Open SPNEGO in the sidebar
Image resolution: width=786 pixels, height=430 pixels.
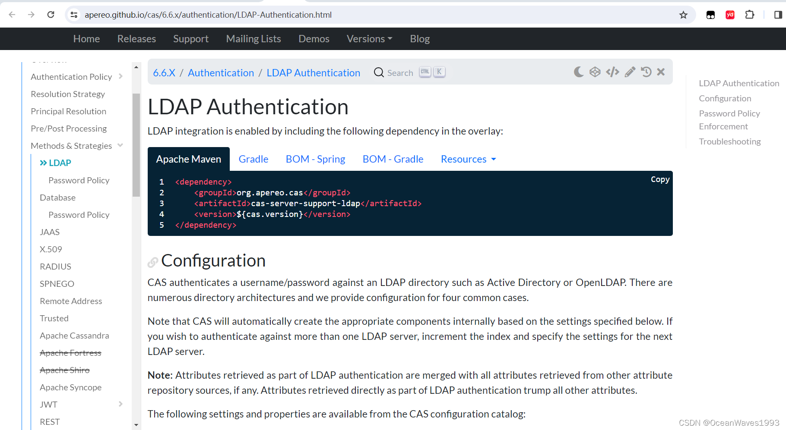57,284
